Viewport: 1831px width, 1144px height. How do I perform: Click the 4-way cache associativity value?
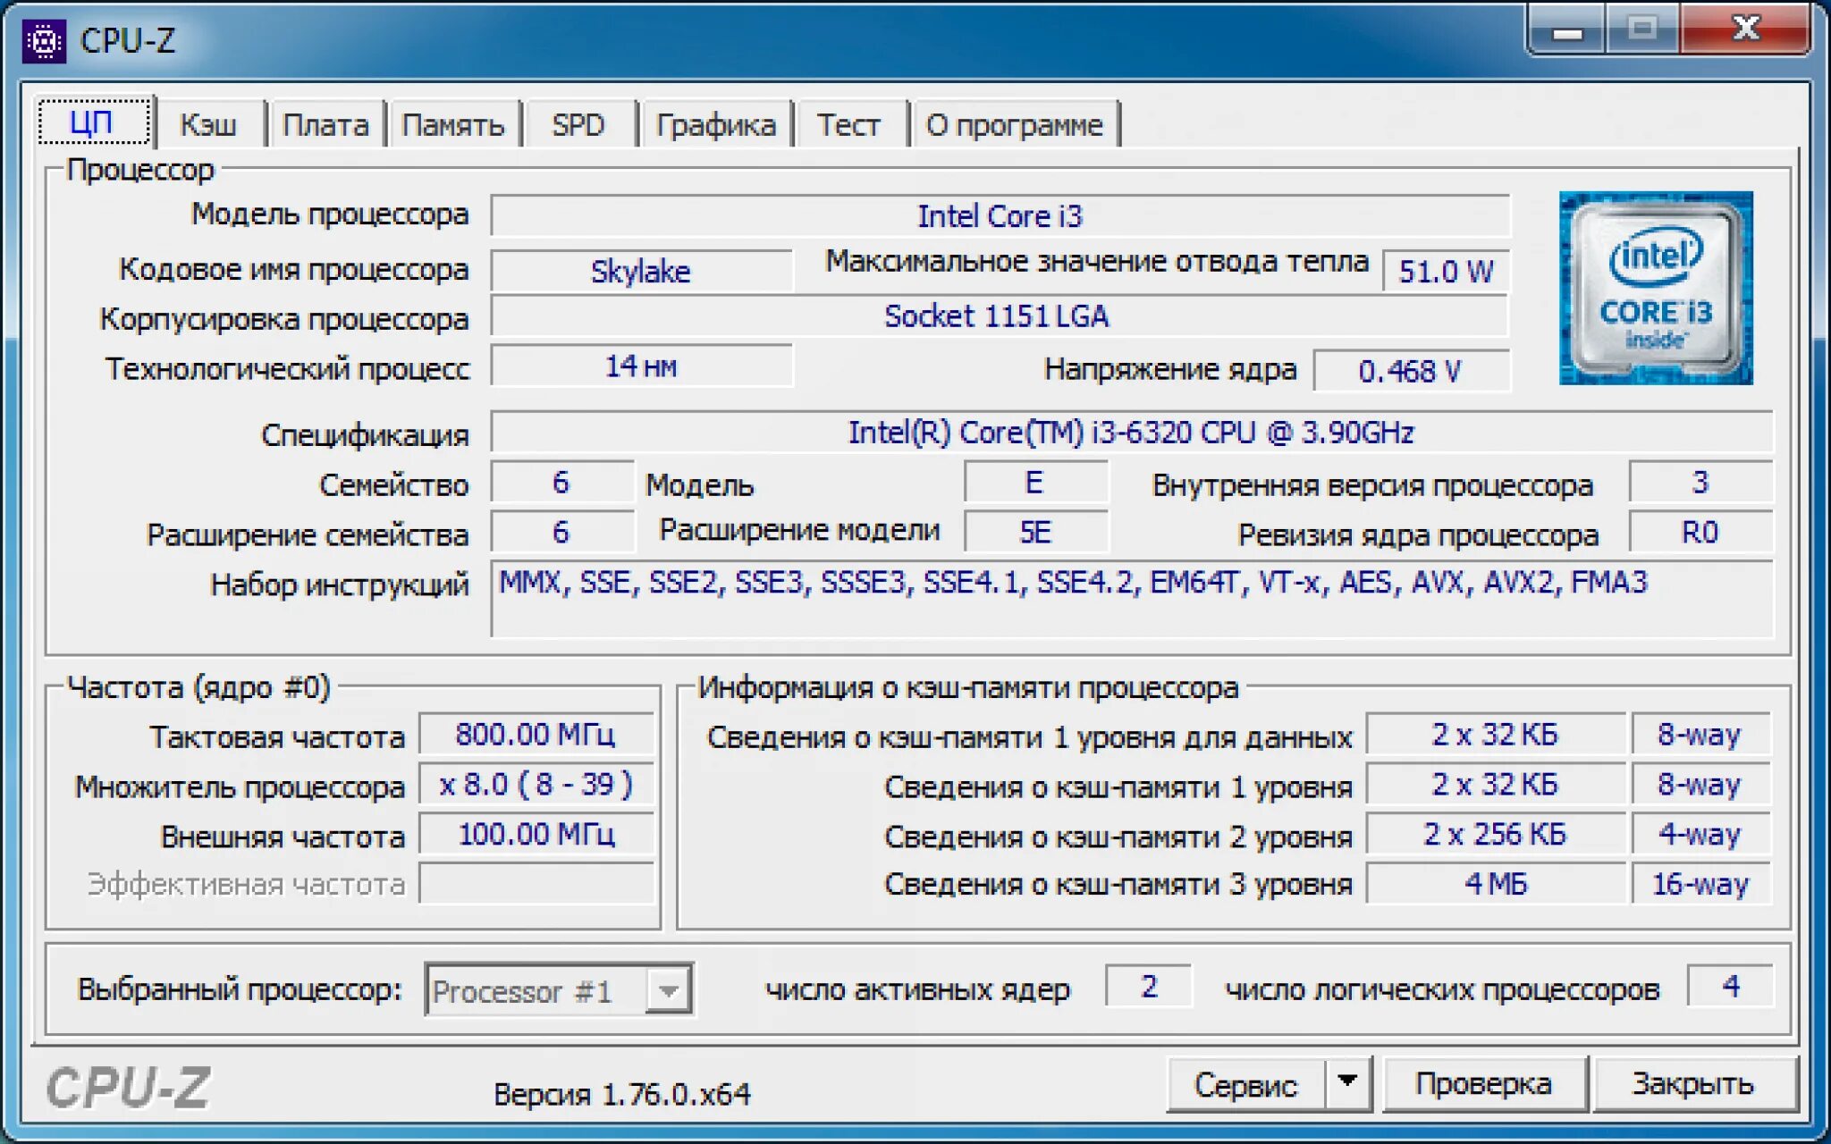coord(1700,835)
